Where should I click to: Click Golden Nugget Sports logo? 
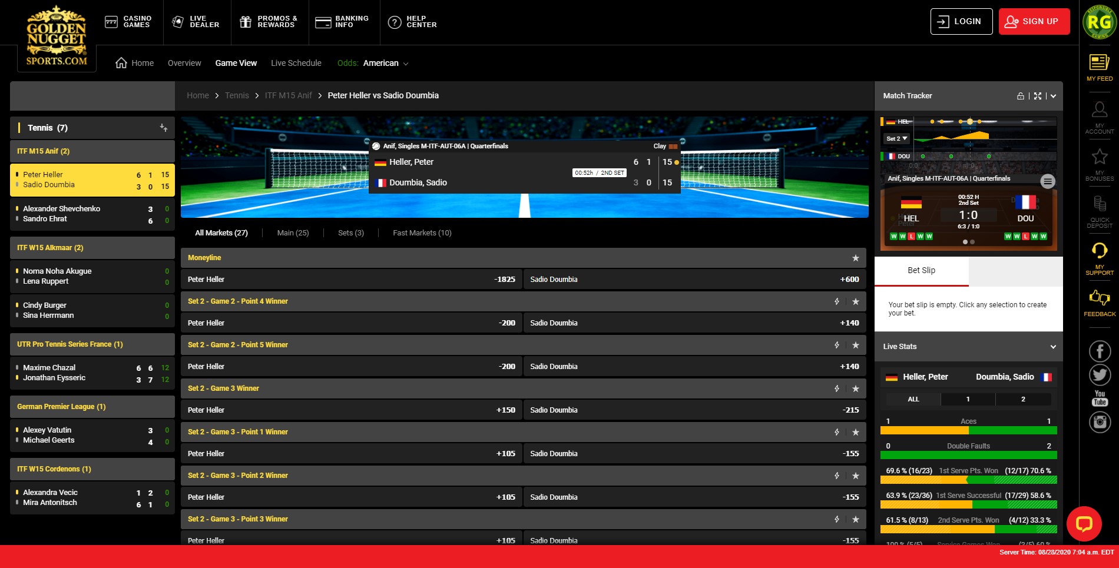[57, 36]
